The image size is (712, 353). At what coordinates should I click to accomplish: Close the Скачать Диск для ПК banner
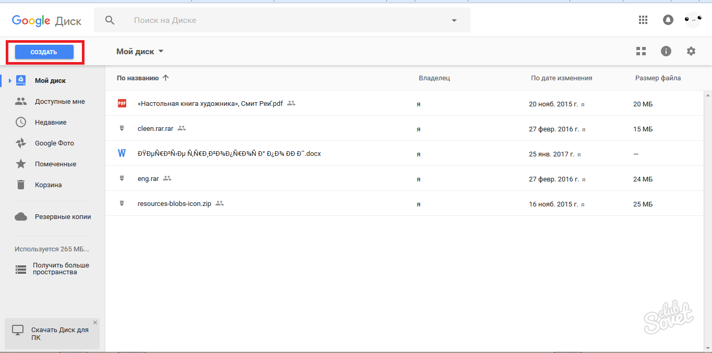(95, 322)
